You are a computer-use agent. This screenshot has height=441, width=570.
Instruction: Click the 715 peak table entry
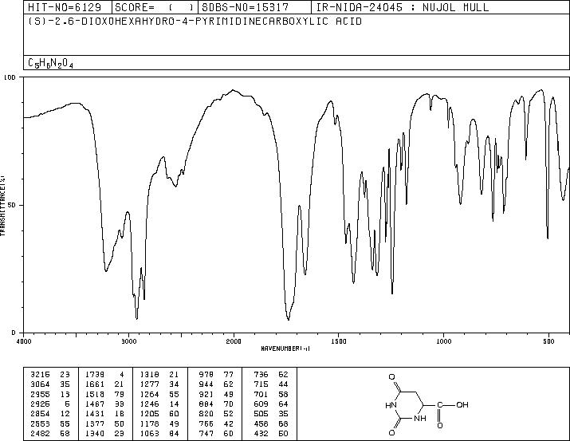point(261,384)
